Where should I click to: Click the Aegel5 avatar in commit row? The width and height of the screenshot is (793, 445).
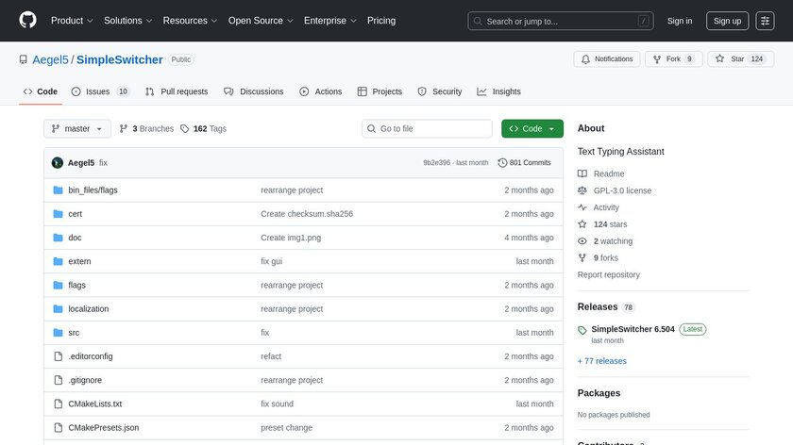click(x=58, y=163)
